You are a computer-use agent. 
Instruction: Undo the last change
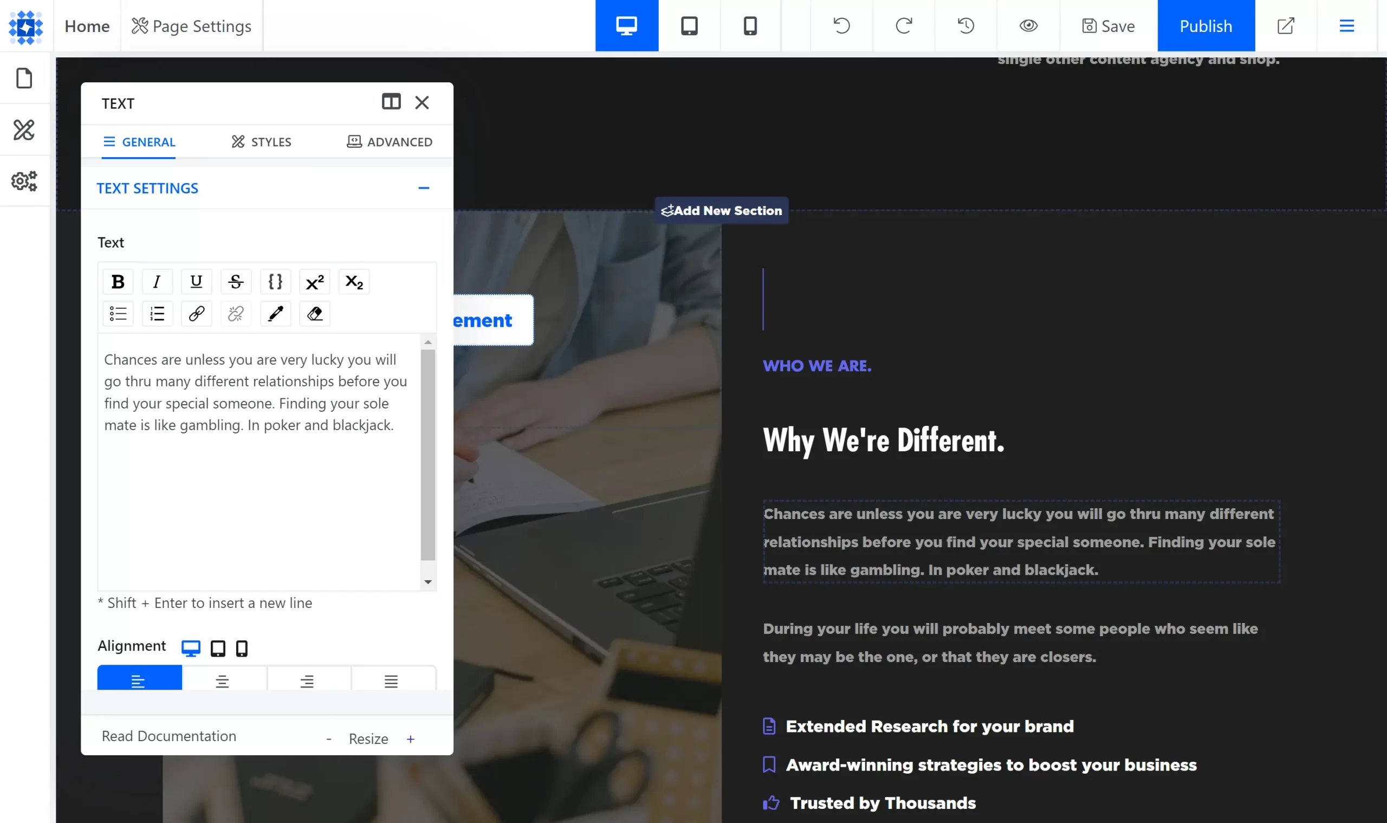point(841,25)
